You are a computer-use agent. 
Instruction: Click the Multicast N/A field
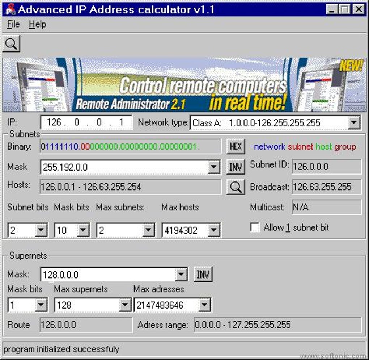(x=327, y=207)
